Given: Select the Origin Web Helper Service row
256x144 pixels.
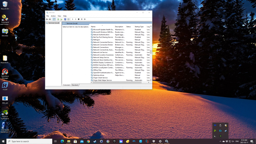Looking at the screenshot, I should [120, 80].
